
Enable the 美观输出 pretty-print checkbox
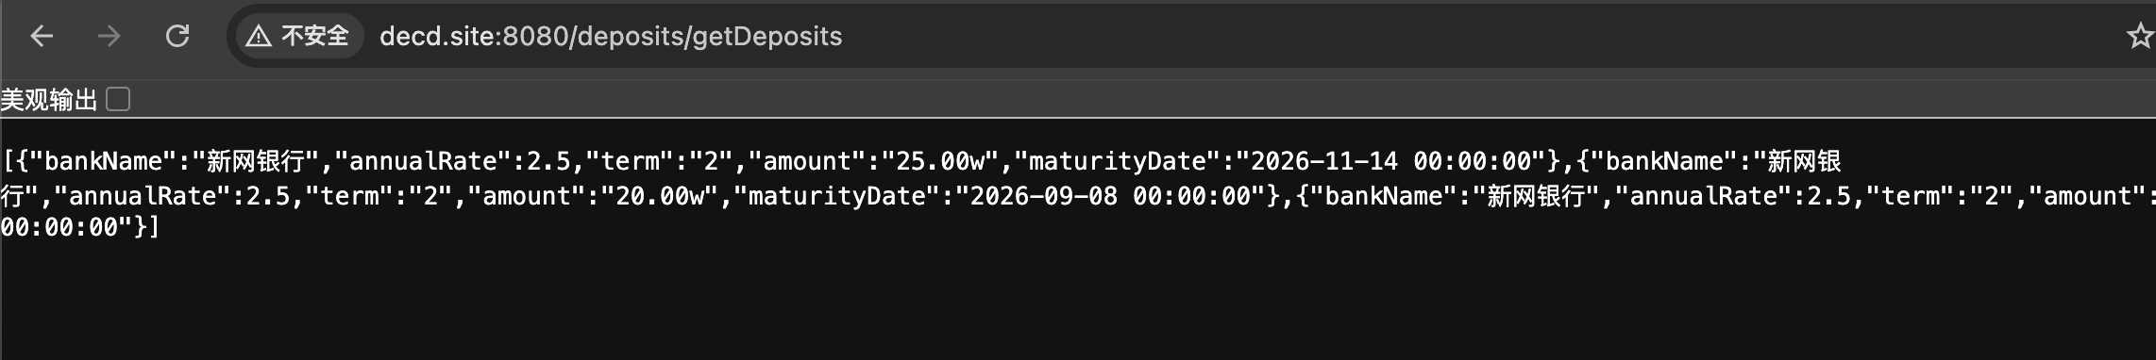(x=118, y=99)
